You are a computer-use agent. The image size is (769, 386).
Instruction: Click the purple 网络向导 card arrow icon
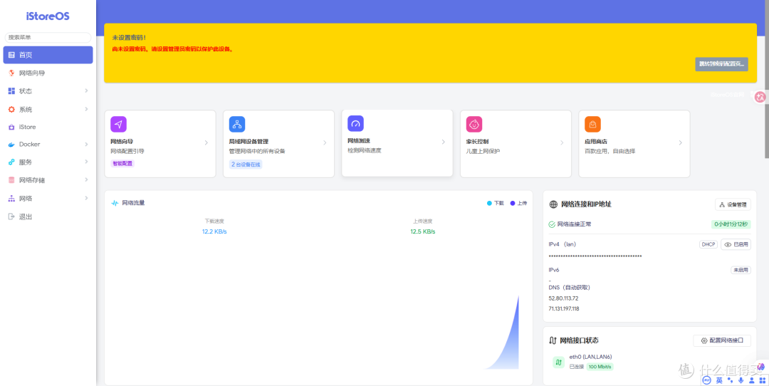coord(119,124)
